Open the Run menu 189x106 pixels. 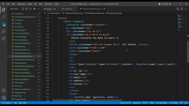41,4
